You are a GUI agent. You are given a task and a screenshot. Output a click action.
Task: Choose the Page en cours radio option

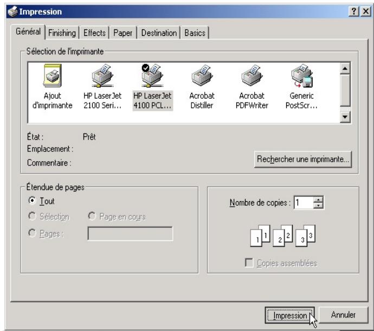92,216
